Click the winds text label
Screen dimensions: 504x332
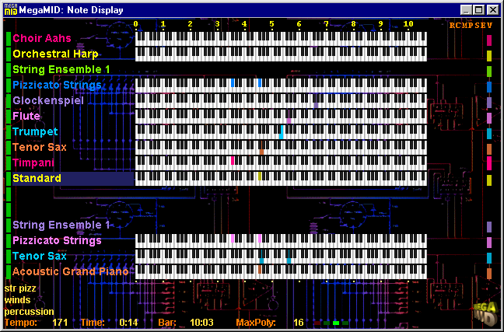coord(18,299)
